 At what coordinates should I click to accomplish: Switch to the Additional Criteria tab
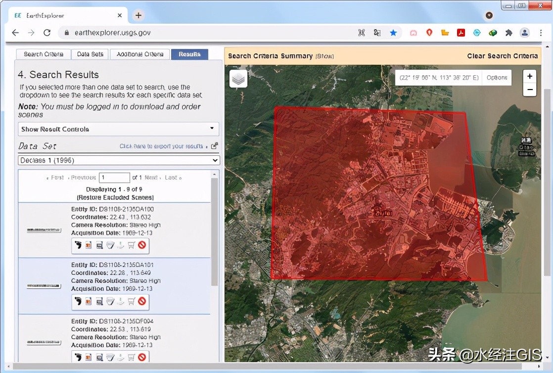click(x=140, y=54)
